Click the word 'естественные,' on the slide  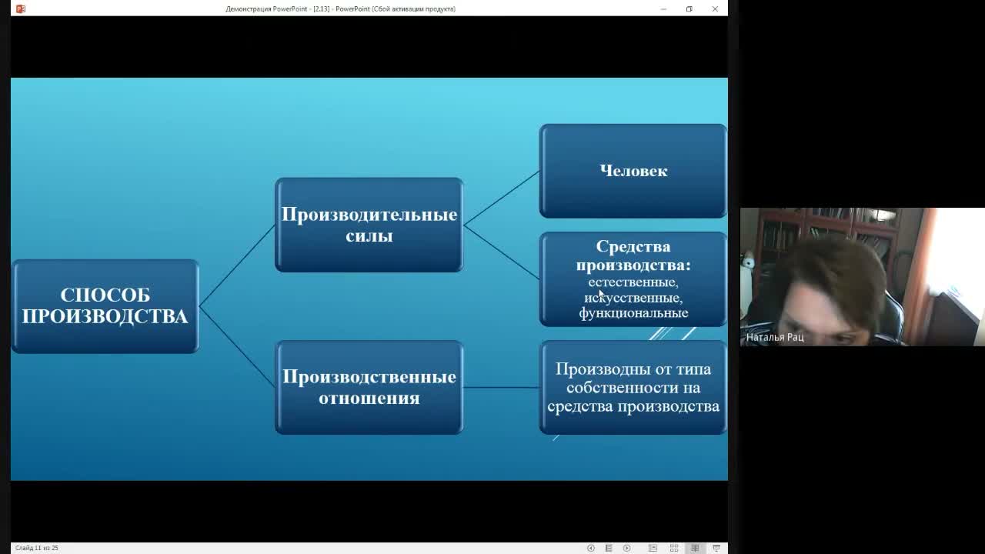click(x=633, y=282)
